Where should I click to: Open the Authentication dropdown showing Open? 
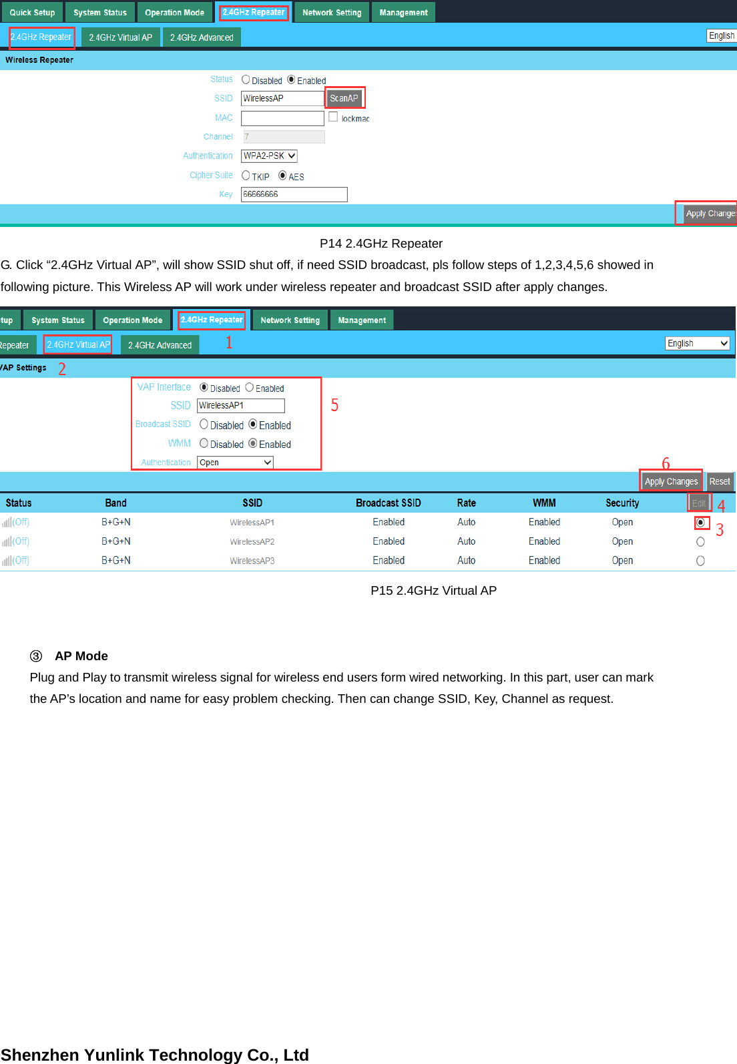tap(236, 463)
